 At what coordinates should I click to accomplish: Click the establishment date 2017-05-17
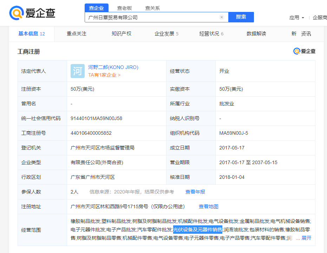[232, 148]
